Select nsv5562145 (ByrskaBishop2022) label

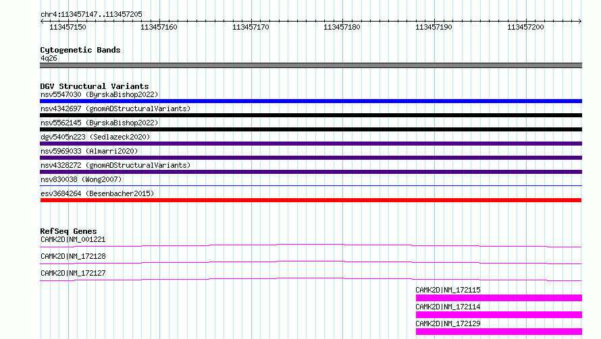click(x=99, y=123)
